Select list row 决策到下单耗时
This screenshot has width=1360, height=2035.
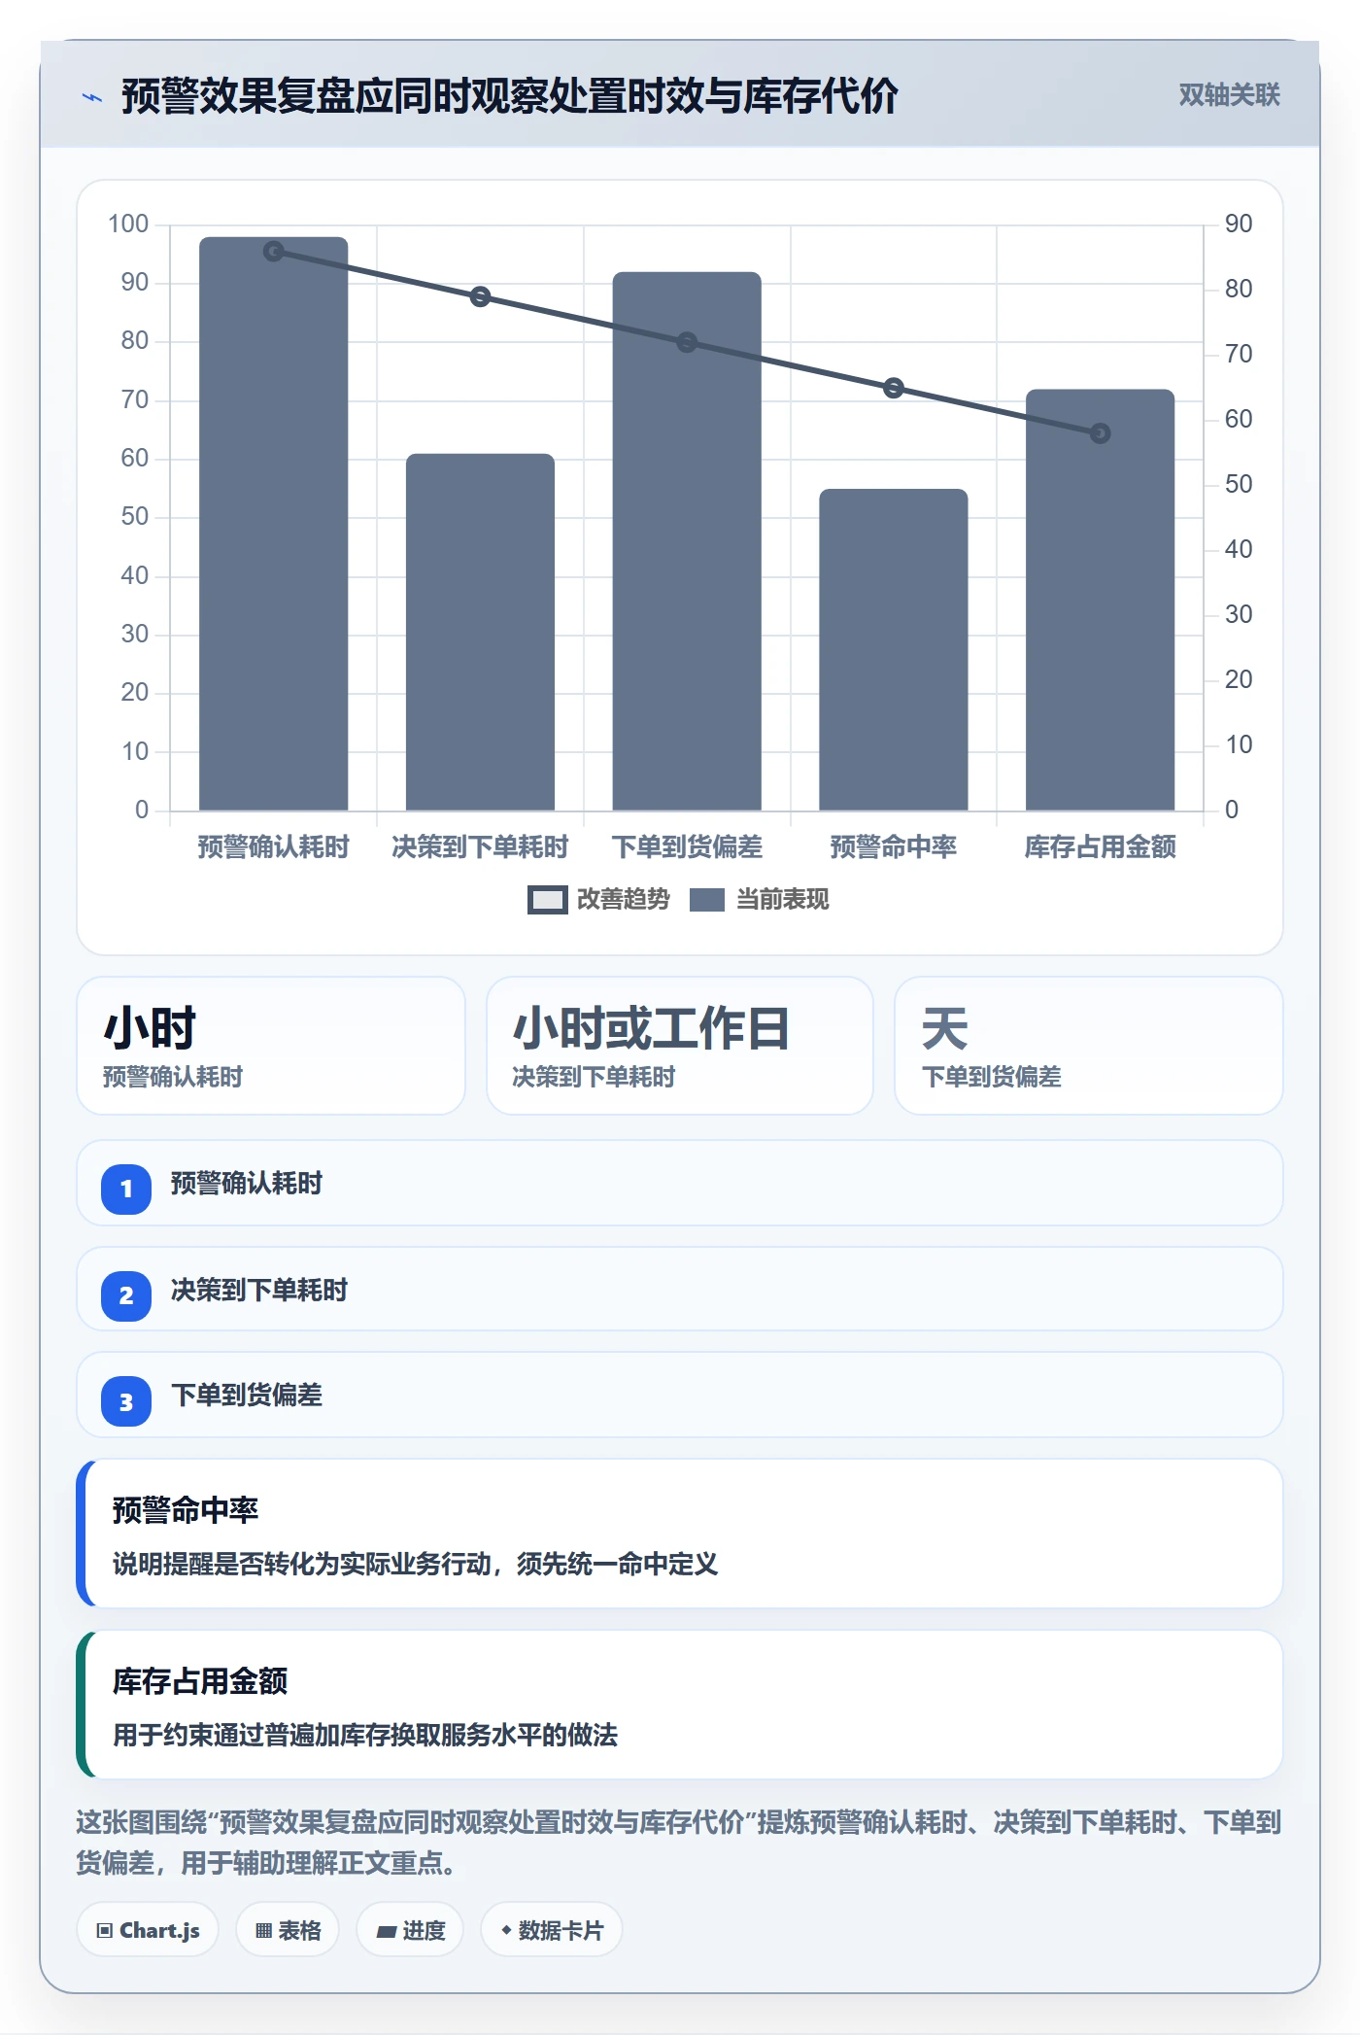(x=680, y=1290)
